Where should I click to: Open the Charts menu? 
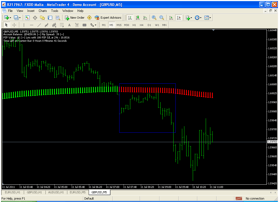[x=43, y=11]
